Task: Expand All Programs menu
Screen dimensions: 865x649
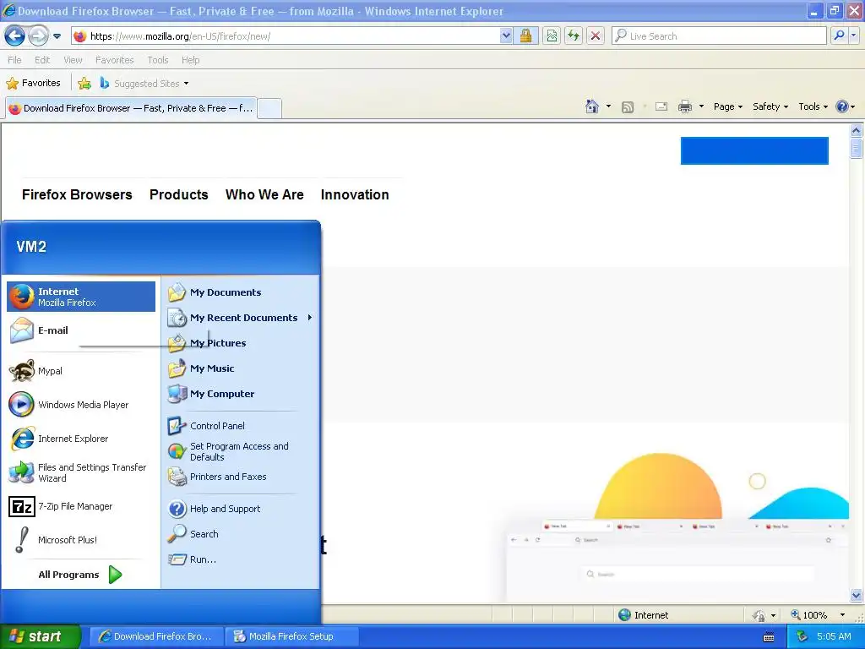Action: pos(81,575)
